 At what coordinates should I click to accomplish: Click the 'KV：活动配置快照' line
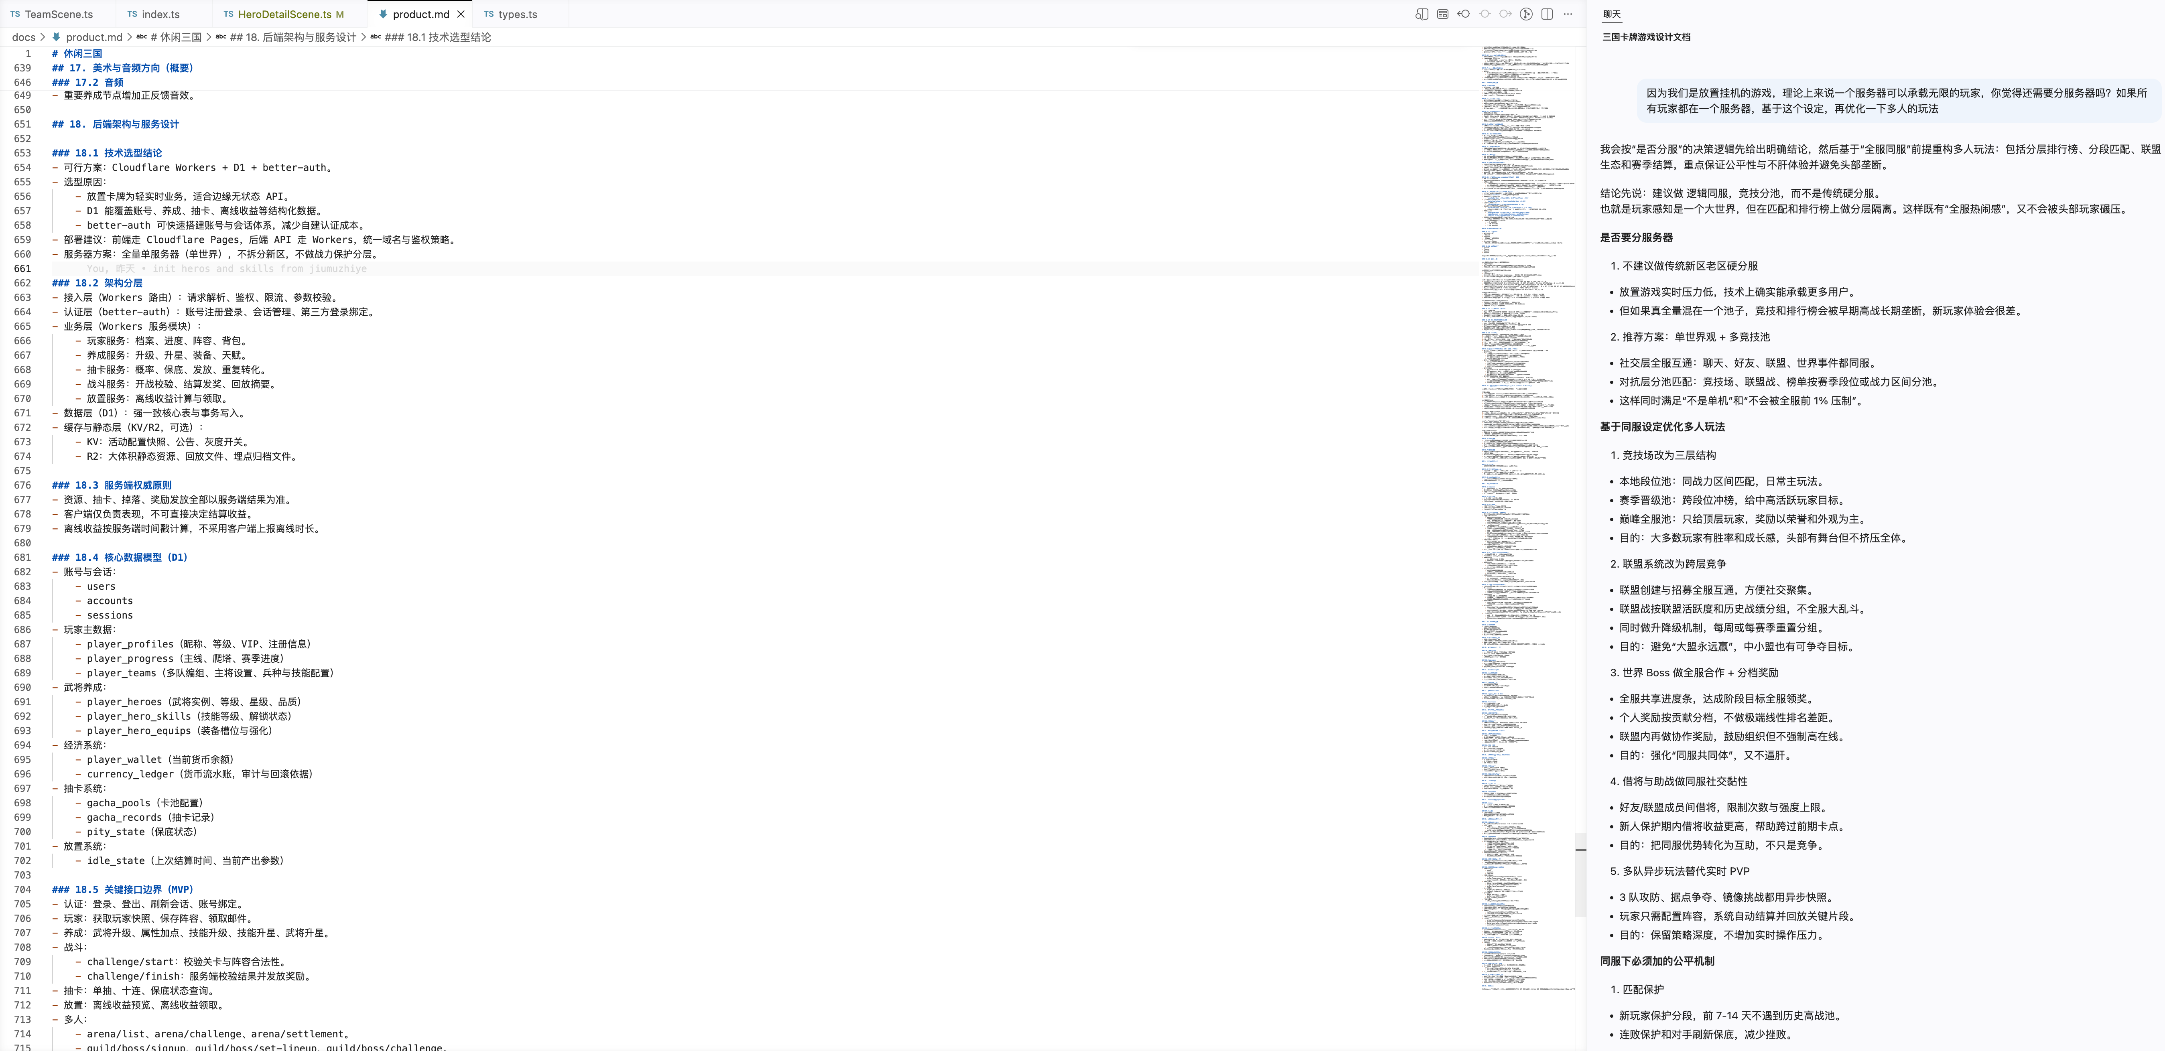pyautogui.click(x=164, y=442)
